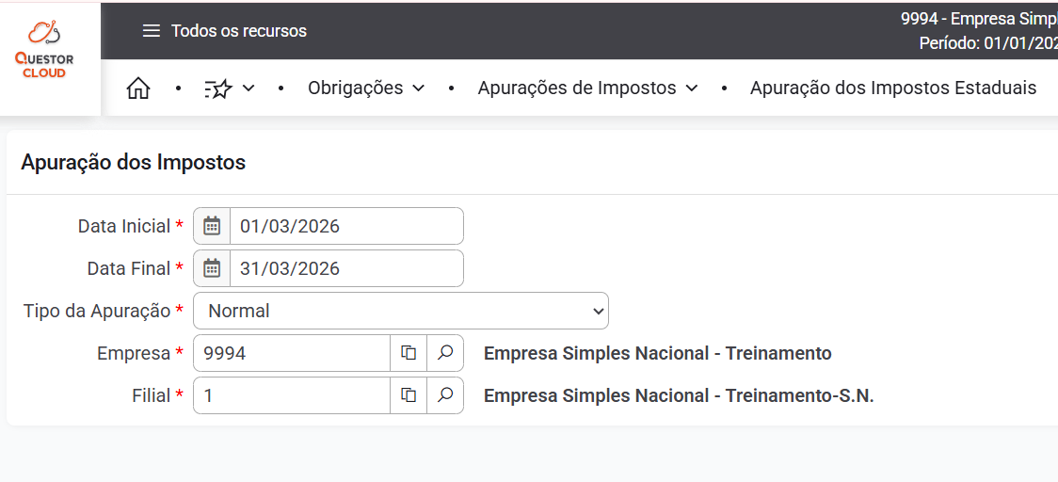Click Todos os recursos label
The height and width of the screenshot is (482, 1058).
[239, 31]
